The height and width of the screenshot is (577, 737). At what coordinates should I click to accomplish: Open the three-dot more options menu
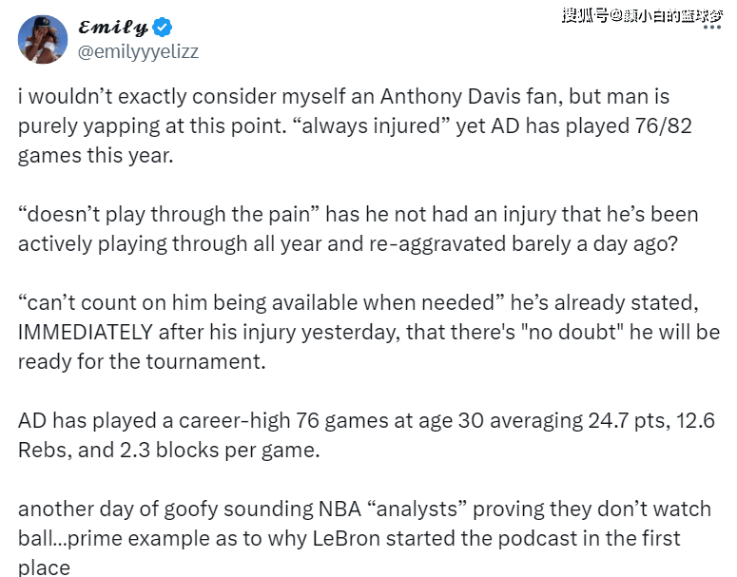tap(712, 28)
